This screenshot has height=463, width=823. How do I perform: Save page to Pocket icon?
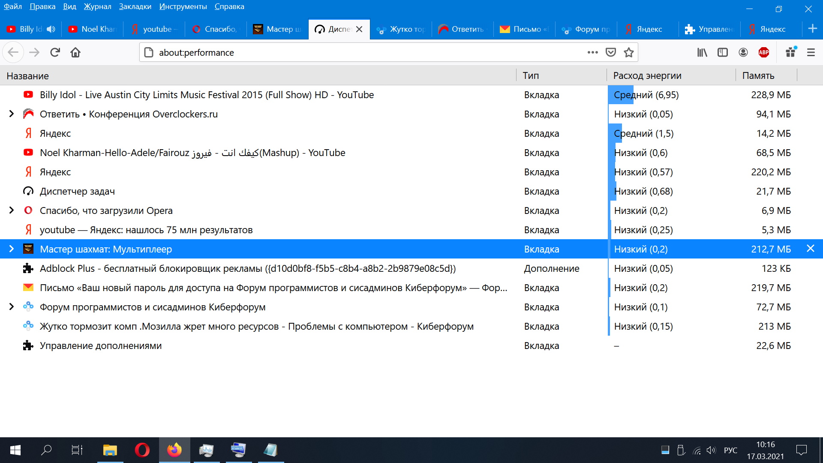coord(610,52)
